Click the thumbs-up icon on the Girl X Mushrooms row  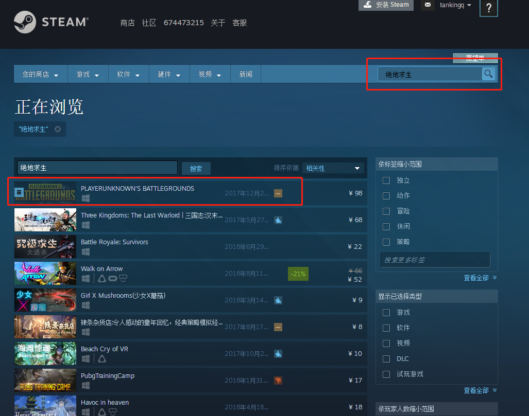278,300
